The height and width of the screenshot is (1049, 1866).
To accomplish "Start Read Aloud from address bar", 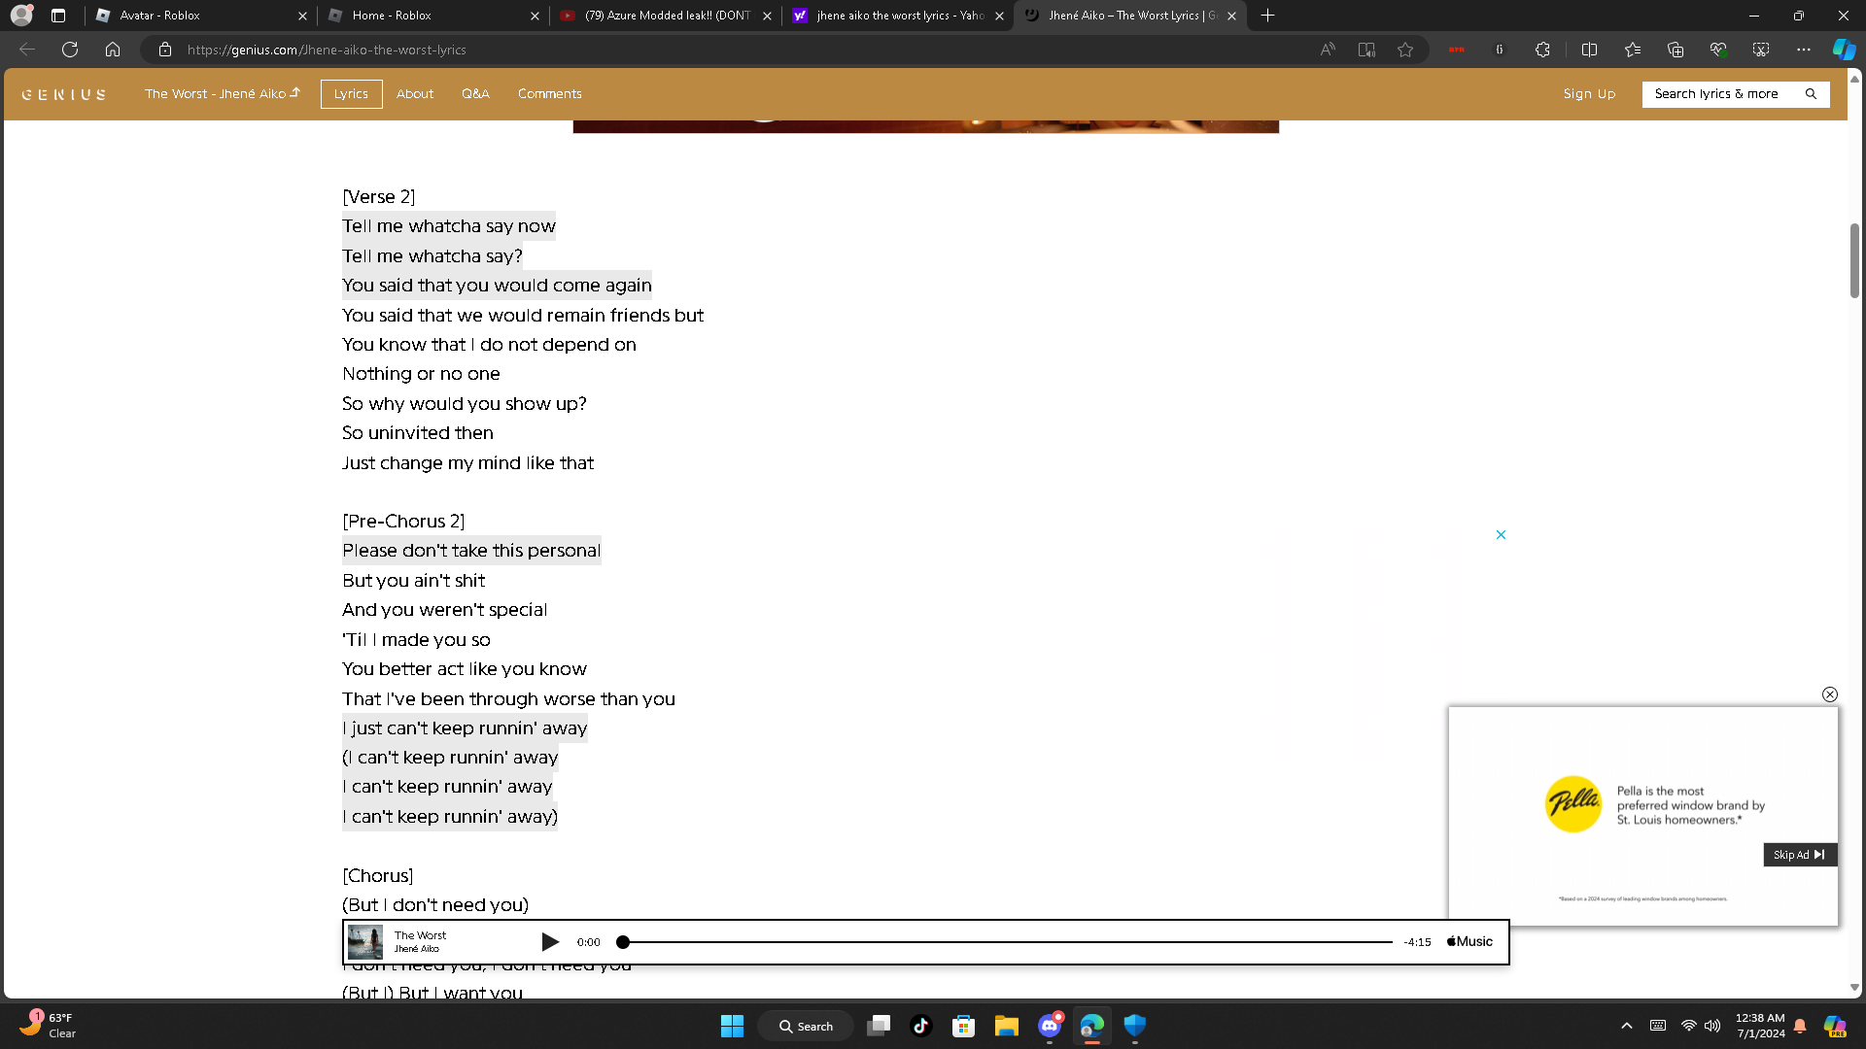I will coord(1328,50).
